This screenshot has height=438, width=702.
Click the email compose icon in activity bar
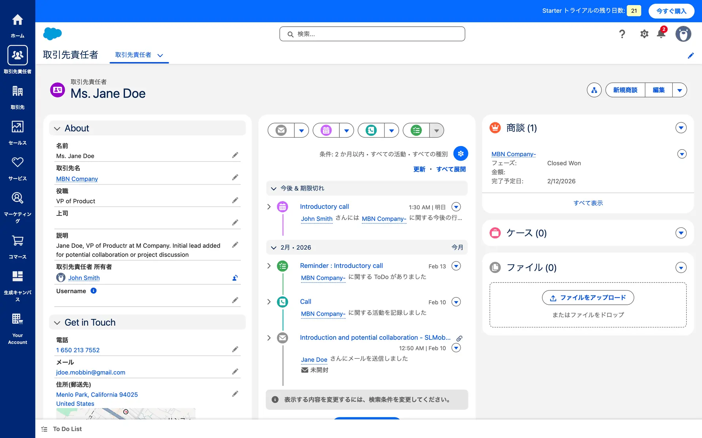(x=281, y=130)
